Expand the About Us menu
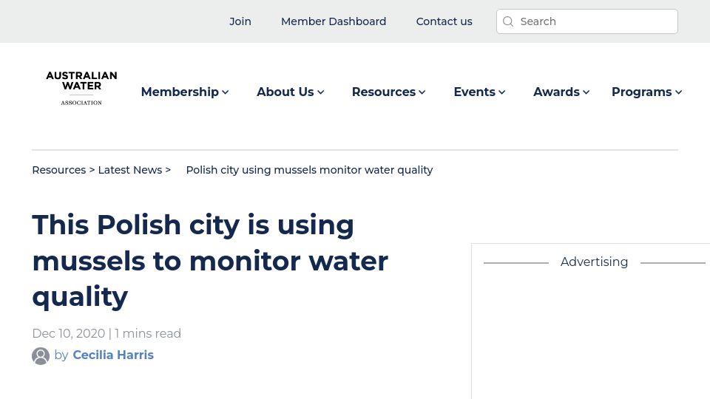Image resolution: width=710 pixels, height=399 pixels. (x=290, y=92)
